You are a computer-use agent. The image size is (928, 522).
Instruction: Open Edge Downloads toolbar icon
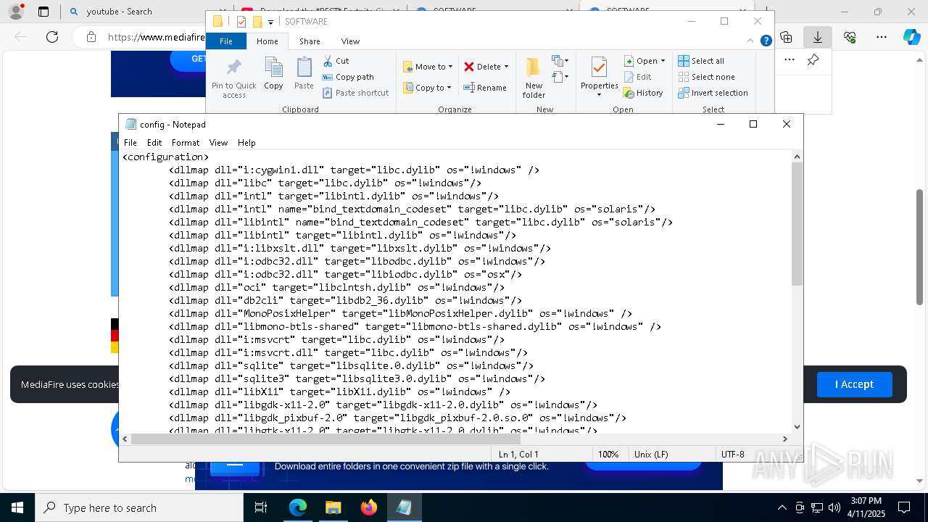coord(817,37)
